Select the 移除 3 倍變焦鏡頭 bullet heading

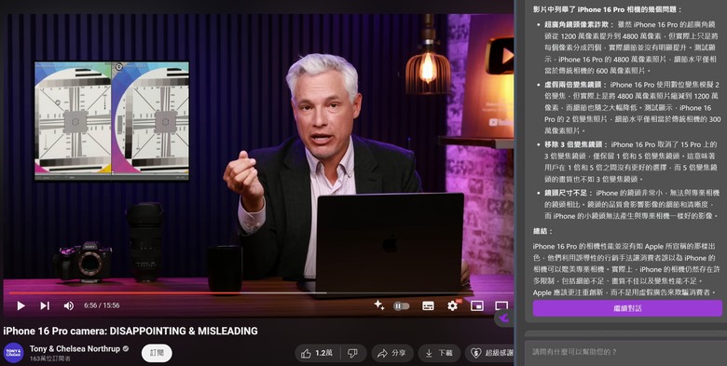tap(575, 144)
